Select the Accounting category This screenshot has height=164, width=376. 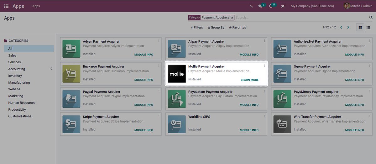[29, 69]
